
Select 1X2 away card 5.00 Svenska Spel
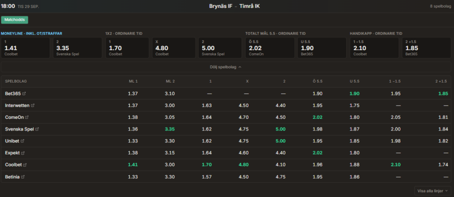(x=220, y=48)
